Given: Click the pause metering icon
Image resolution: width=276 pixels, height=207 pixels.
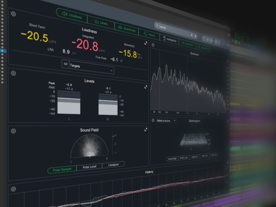Looking at the screenshot, I should [x=207, y=40].
